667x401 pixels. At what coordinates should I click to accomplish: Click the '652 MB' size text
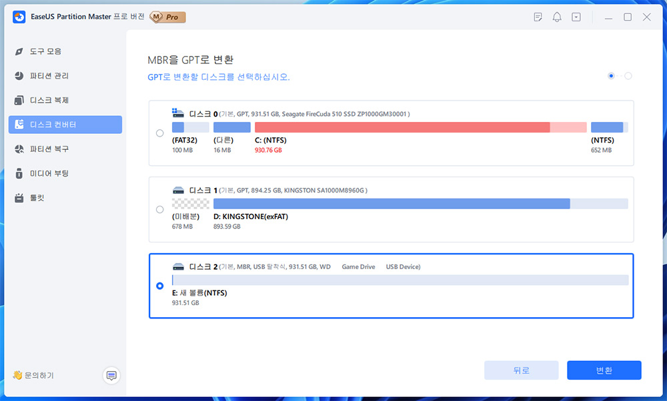click(x=601, y=150)
